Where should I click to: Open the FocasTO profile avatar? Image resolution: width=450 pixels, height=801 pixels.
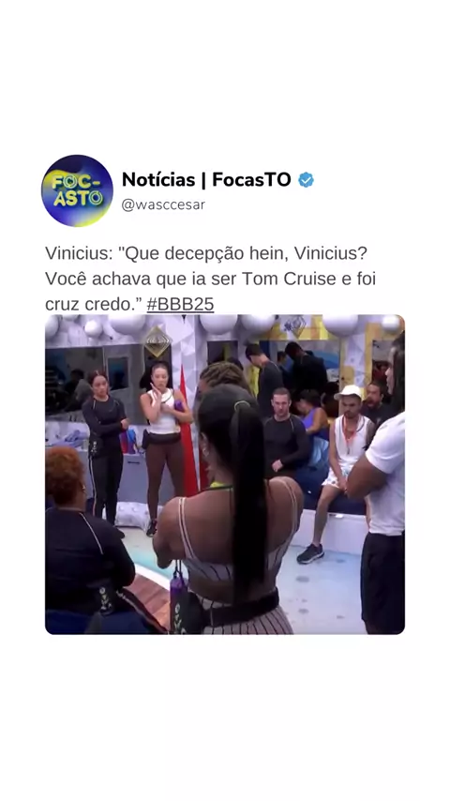pyautogui.click(x=77, y=190)
